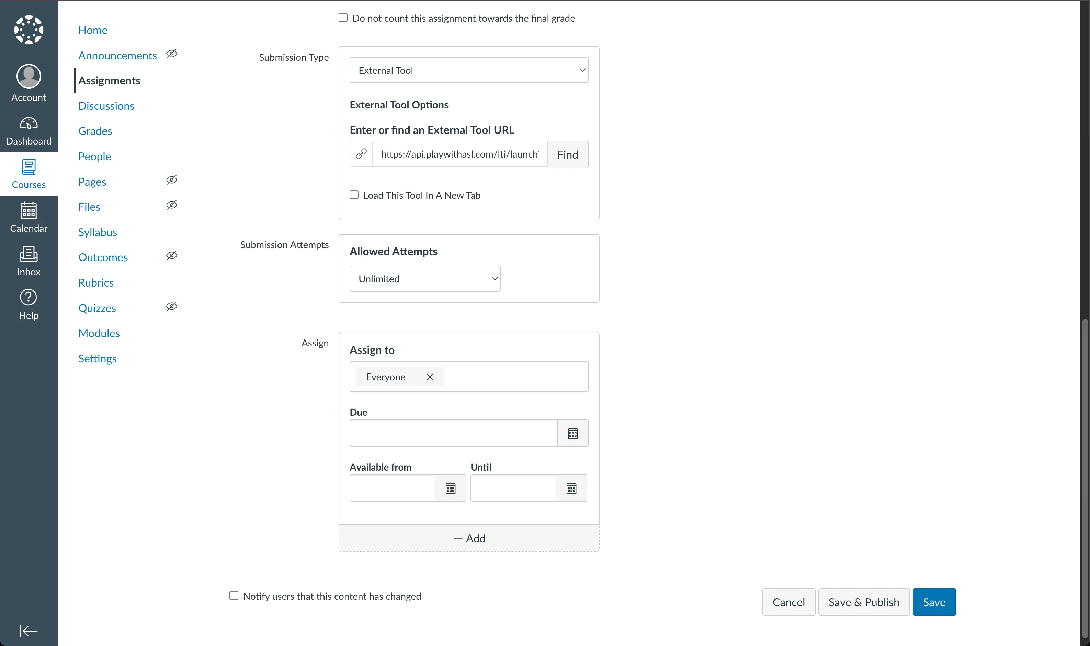Click the page vertical scrollbar
The image size is (1090, 646).
click(1085, 479)
